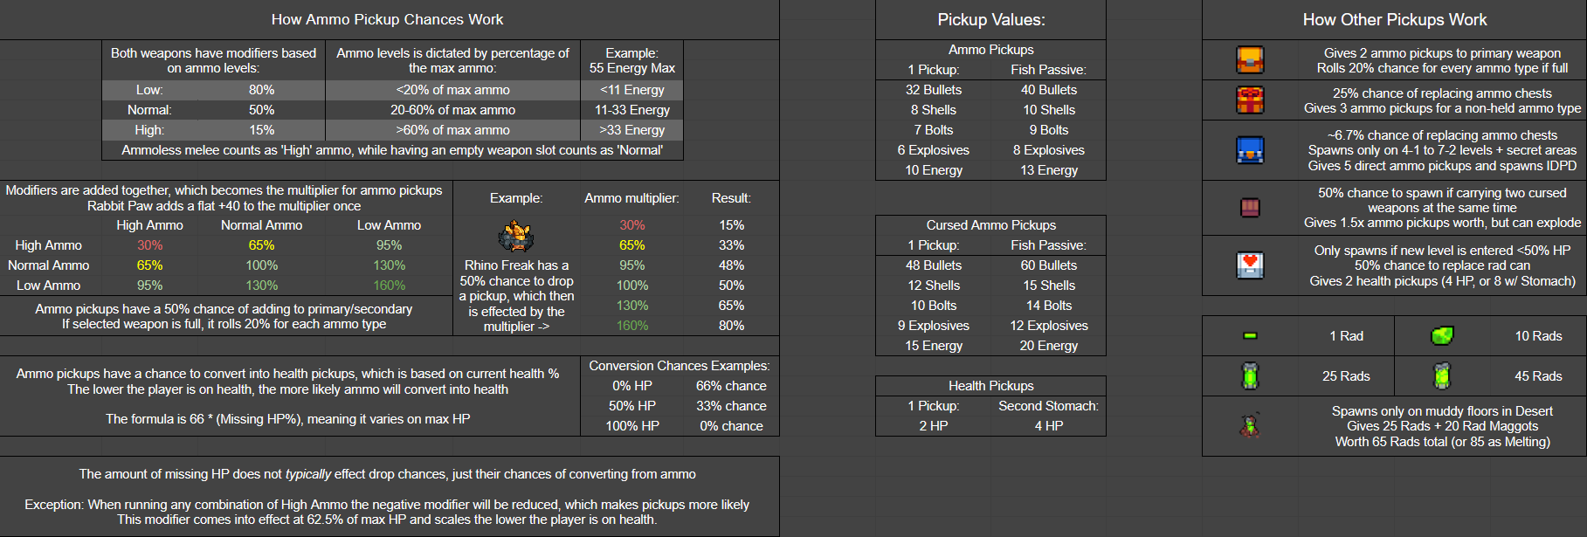Click the red 30% High Ammo cell
The height and width of the screenshot is (537, 1587).
[x=149, y=245]
